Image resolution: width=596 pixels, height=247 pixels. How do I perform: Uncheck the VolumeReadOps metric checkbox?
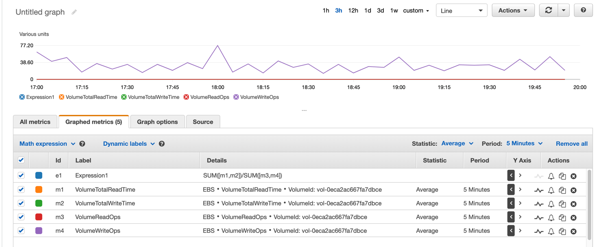click(21, 217)
